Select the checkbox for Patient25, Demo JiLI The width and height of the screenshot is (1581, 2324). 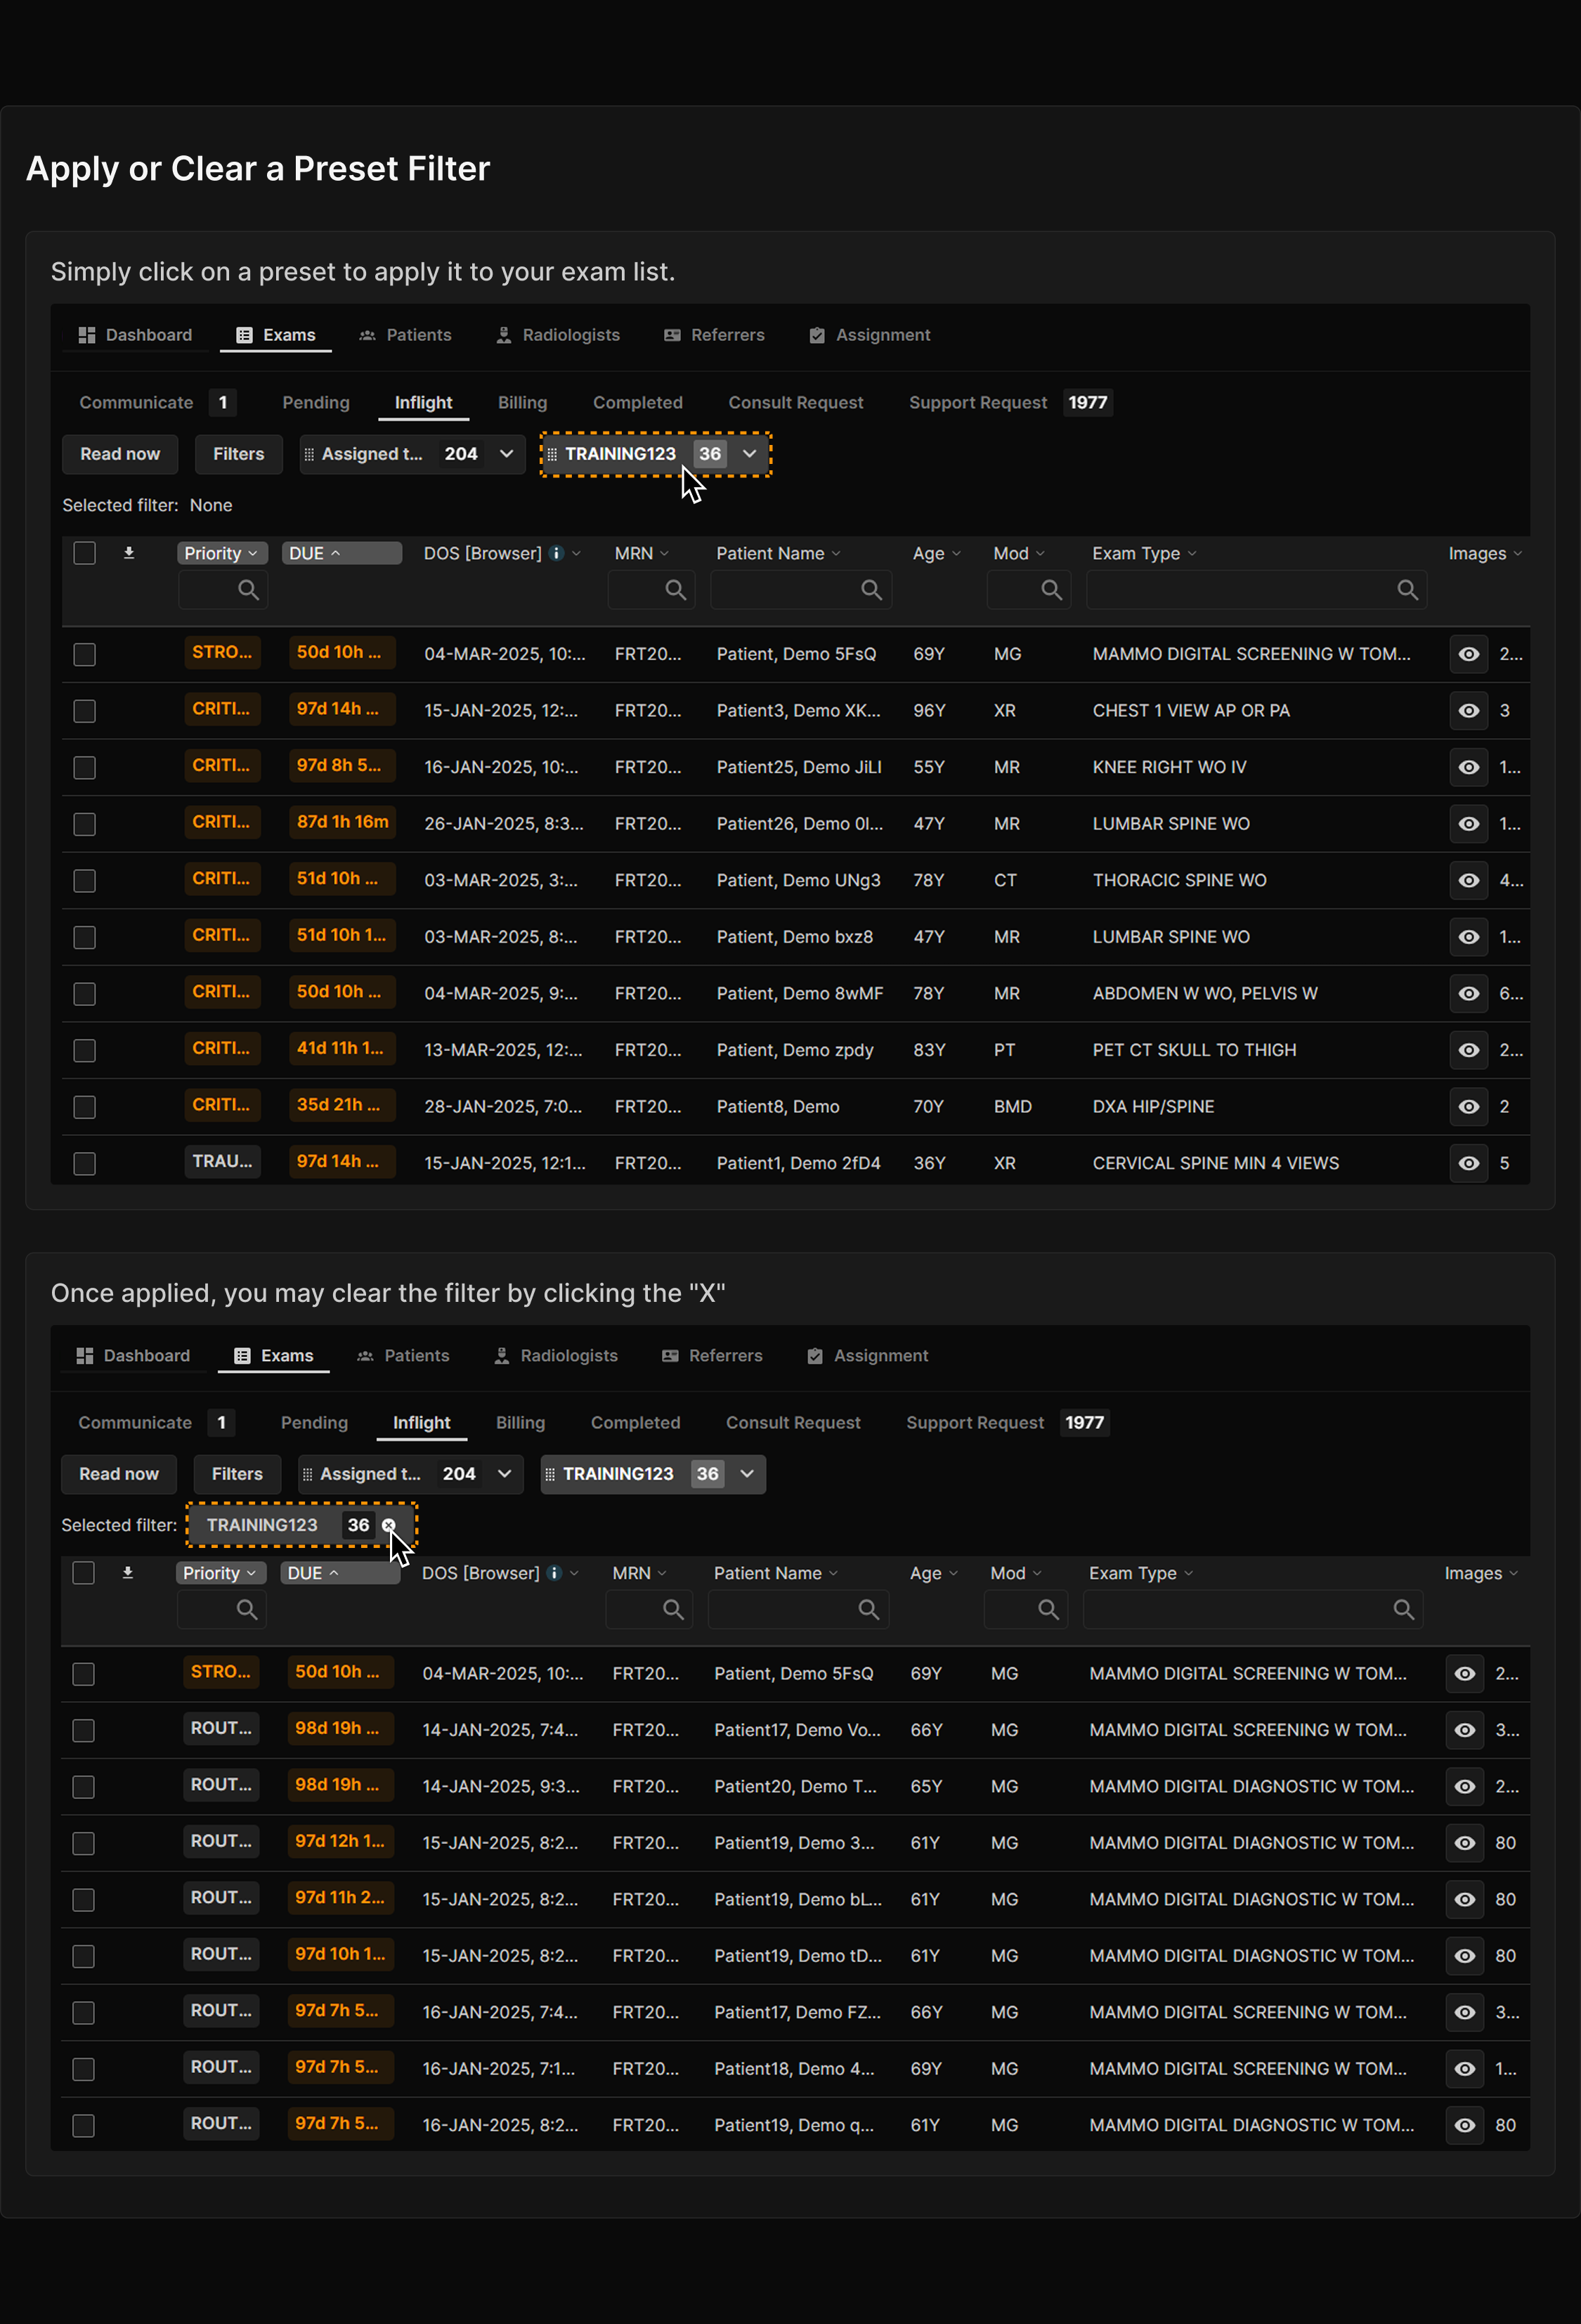tap(85, 768)
